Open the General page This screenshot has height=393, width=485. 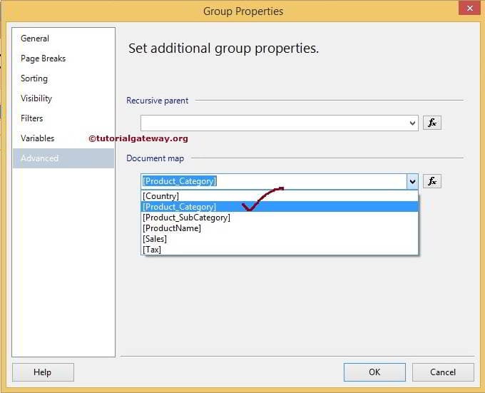[x=63, y=39]
